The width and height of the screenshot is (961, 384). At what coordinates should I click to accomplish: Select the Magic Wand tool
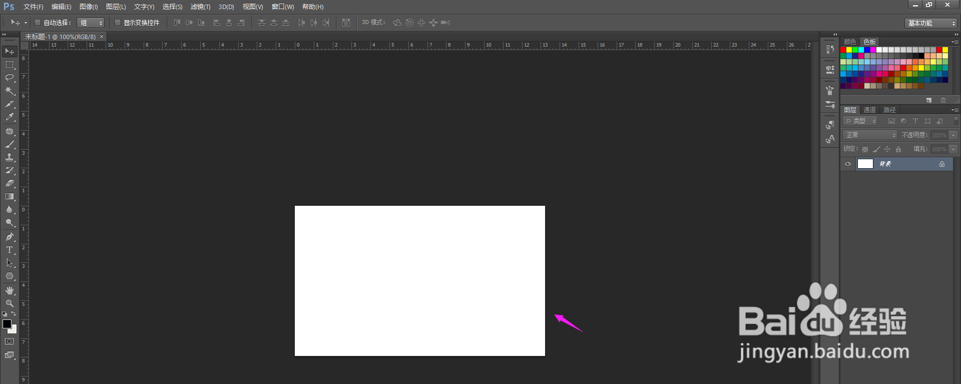[10, 91]
